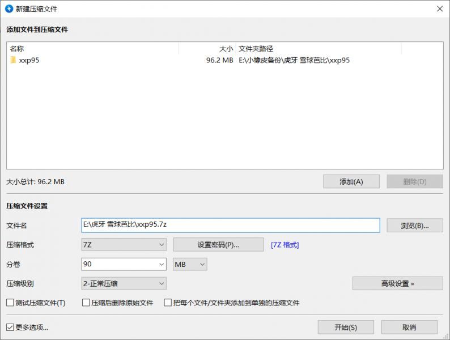Enable 测试压缩文件(T) checkbox
The image size is (450, 340).
[10, 303]
